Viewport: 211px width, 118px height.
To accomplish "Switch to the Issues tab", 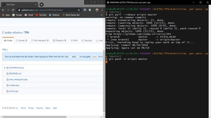I will pos(21,40).
